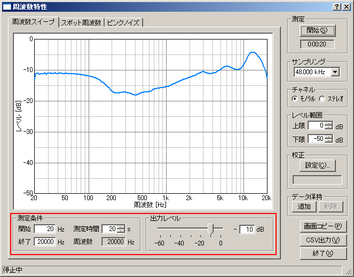Open calibration 設定(C)... button
Viewport: 354px width, 277px height.
[317, 165]
